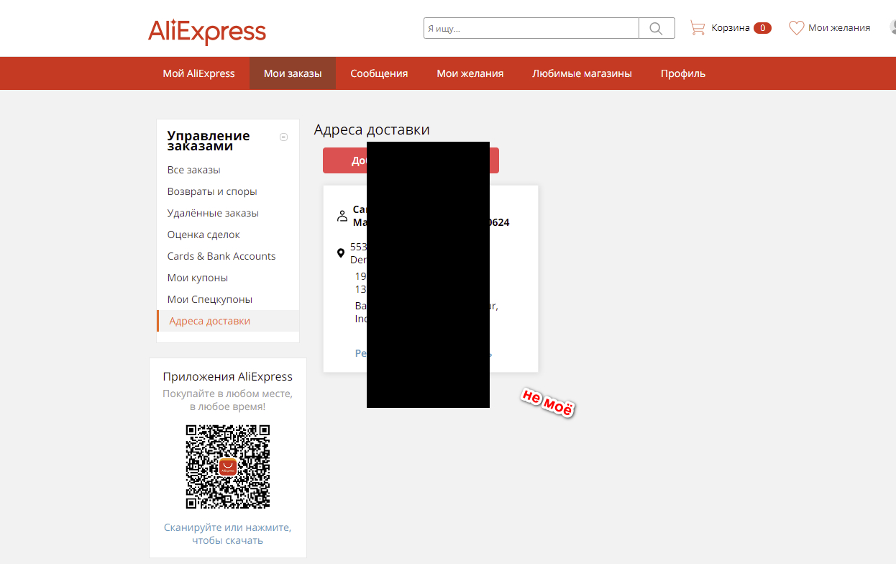Screen dimensions: 896x564
Task: Click Мои желания link in header
Action: click(839, 28)
